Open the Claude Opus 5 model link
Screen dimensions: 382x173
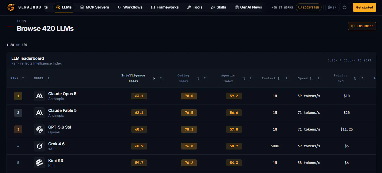[x=62, y=94]
